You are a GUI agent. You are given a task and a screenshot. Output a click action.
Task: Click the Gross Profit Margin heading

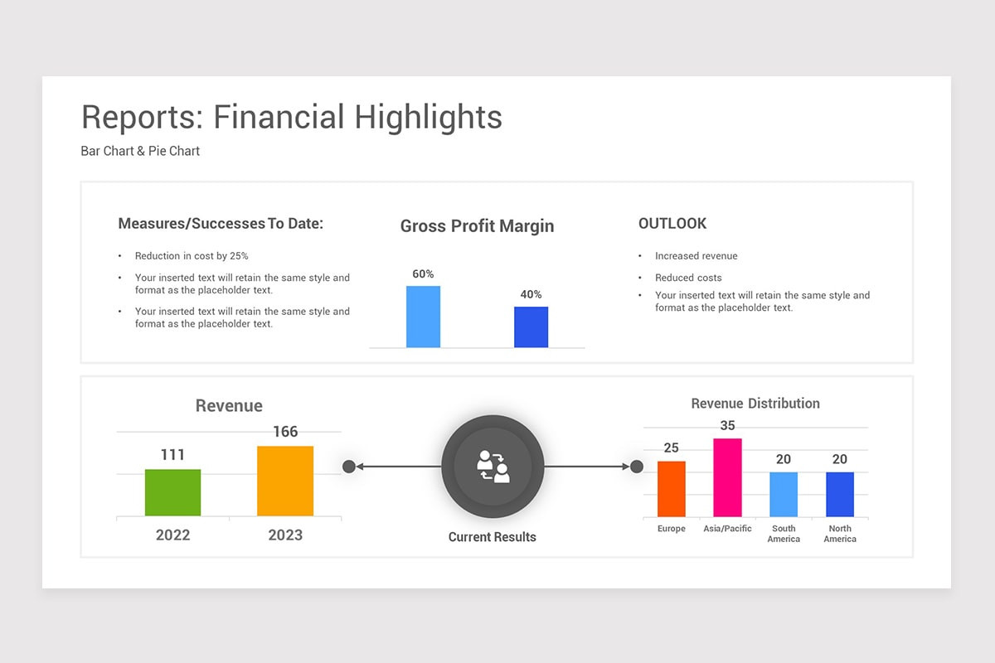click(x=477, y=226)
